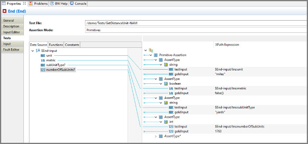Select the subUnitType? element
The height and width of the screenshot is (144, 308).
point(56,65)
